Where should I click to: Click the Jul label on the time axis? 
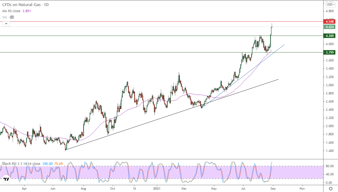click(243, 189)
